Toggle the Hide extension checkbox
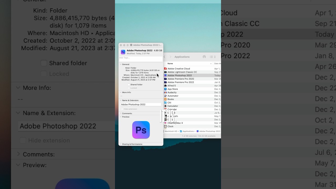This screenshot has height=189, width=336. (122, 109)
